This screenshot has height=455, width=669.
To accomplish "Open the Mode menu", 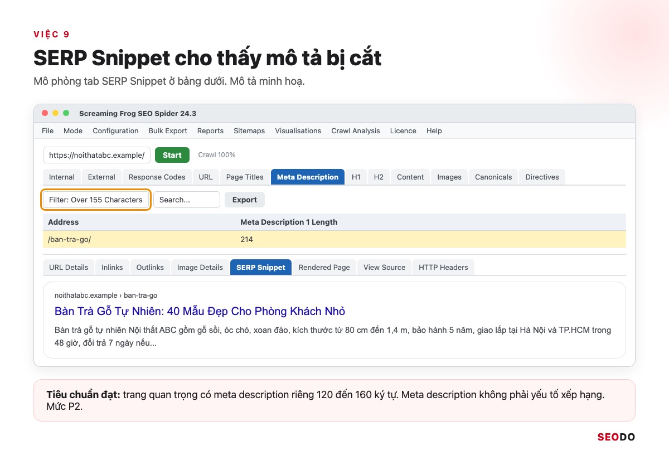I will tap(73, 130).
